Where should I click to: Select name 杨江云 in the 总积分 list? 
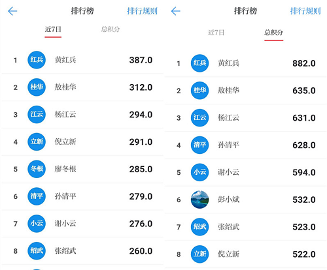(x=228, y=118)
